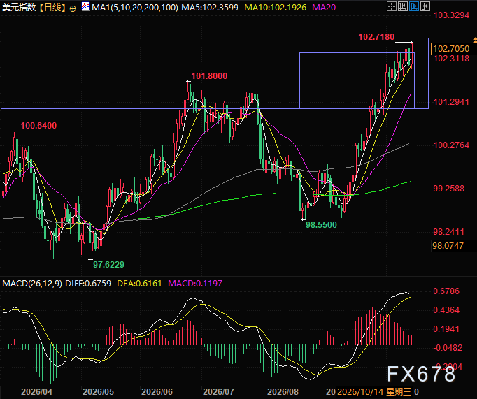Open the MA indicator chart icon
The width and height of the screenshot is (477, 399).
[86, 6]
